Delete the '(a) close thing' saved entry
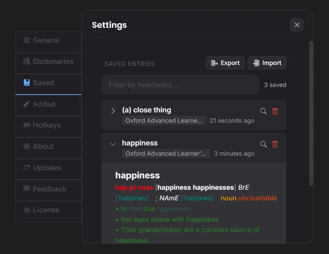Viewport: 329px width, 254px height. pyautogui.click(x=275, y=111)
